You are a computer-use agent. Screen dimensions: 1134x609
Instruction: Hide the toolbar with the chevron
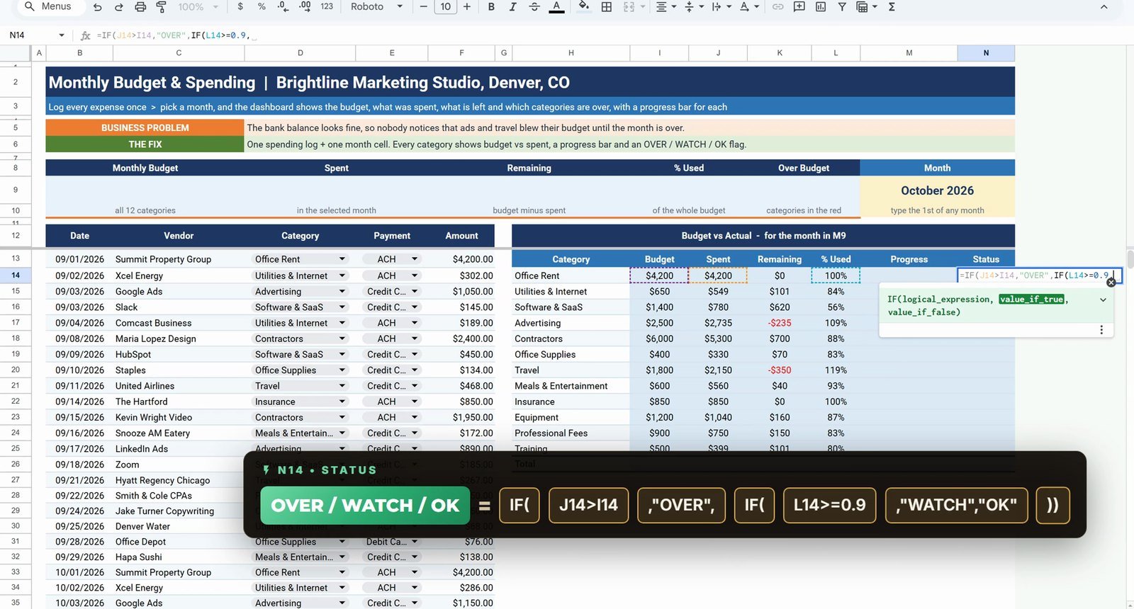coord(1104,6)
